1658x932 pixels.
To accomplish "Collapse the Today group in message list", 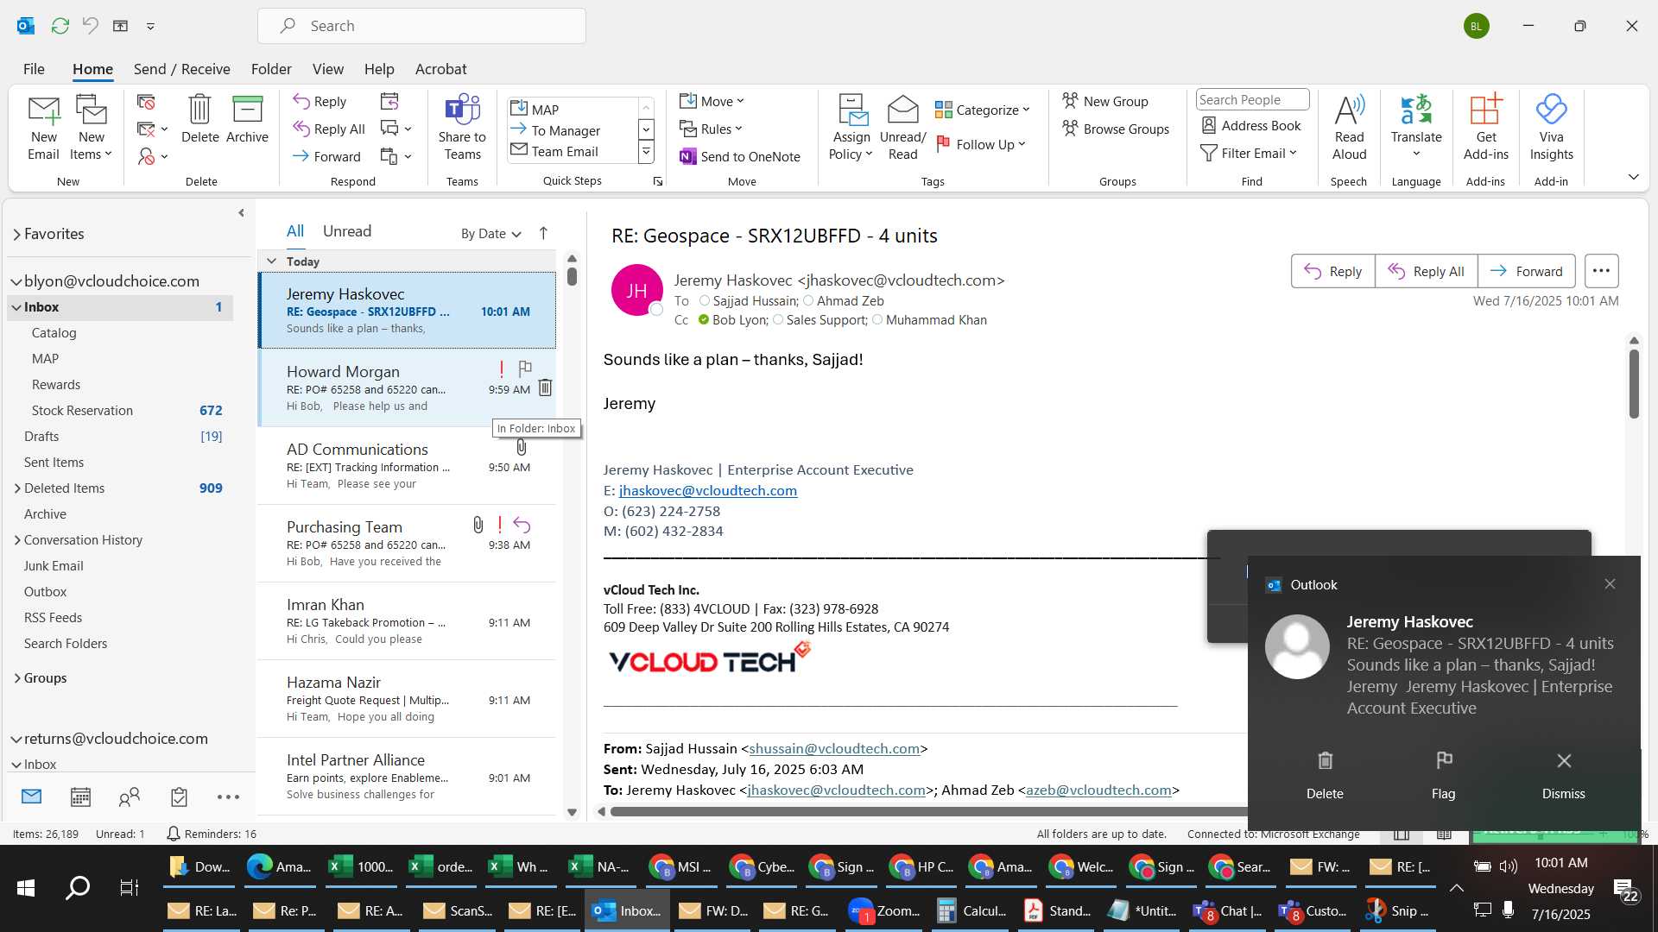I will pos(271,261).
